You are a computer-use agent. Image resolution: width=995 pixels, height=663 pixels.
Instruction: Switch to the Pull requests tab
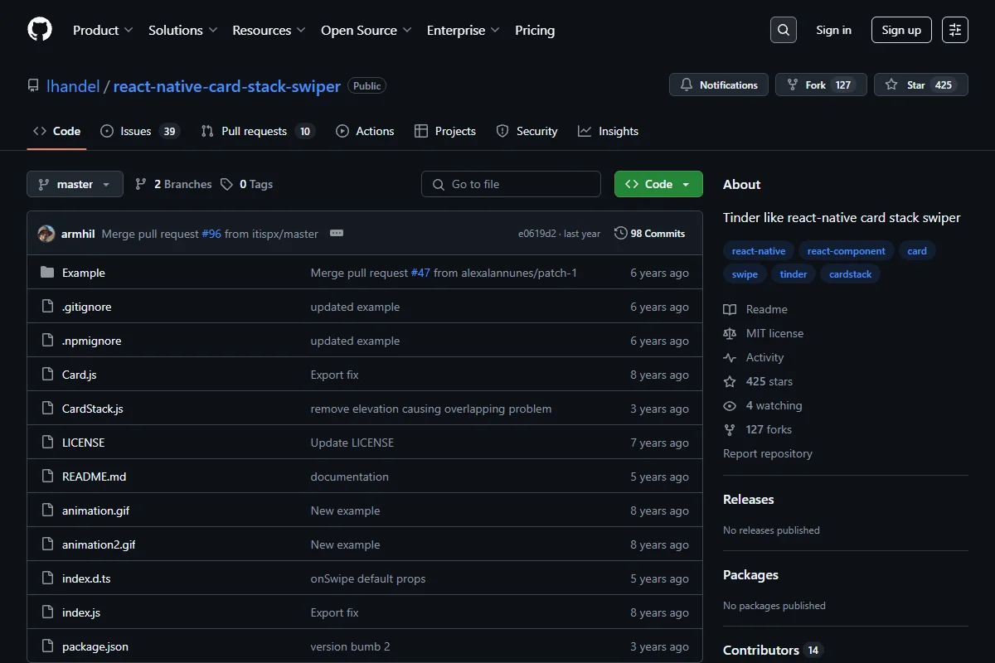click(x=258, y=131)
